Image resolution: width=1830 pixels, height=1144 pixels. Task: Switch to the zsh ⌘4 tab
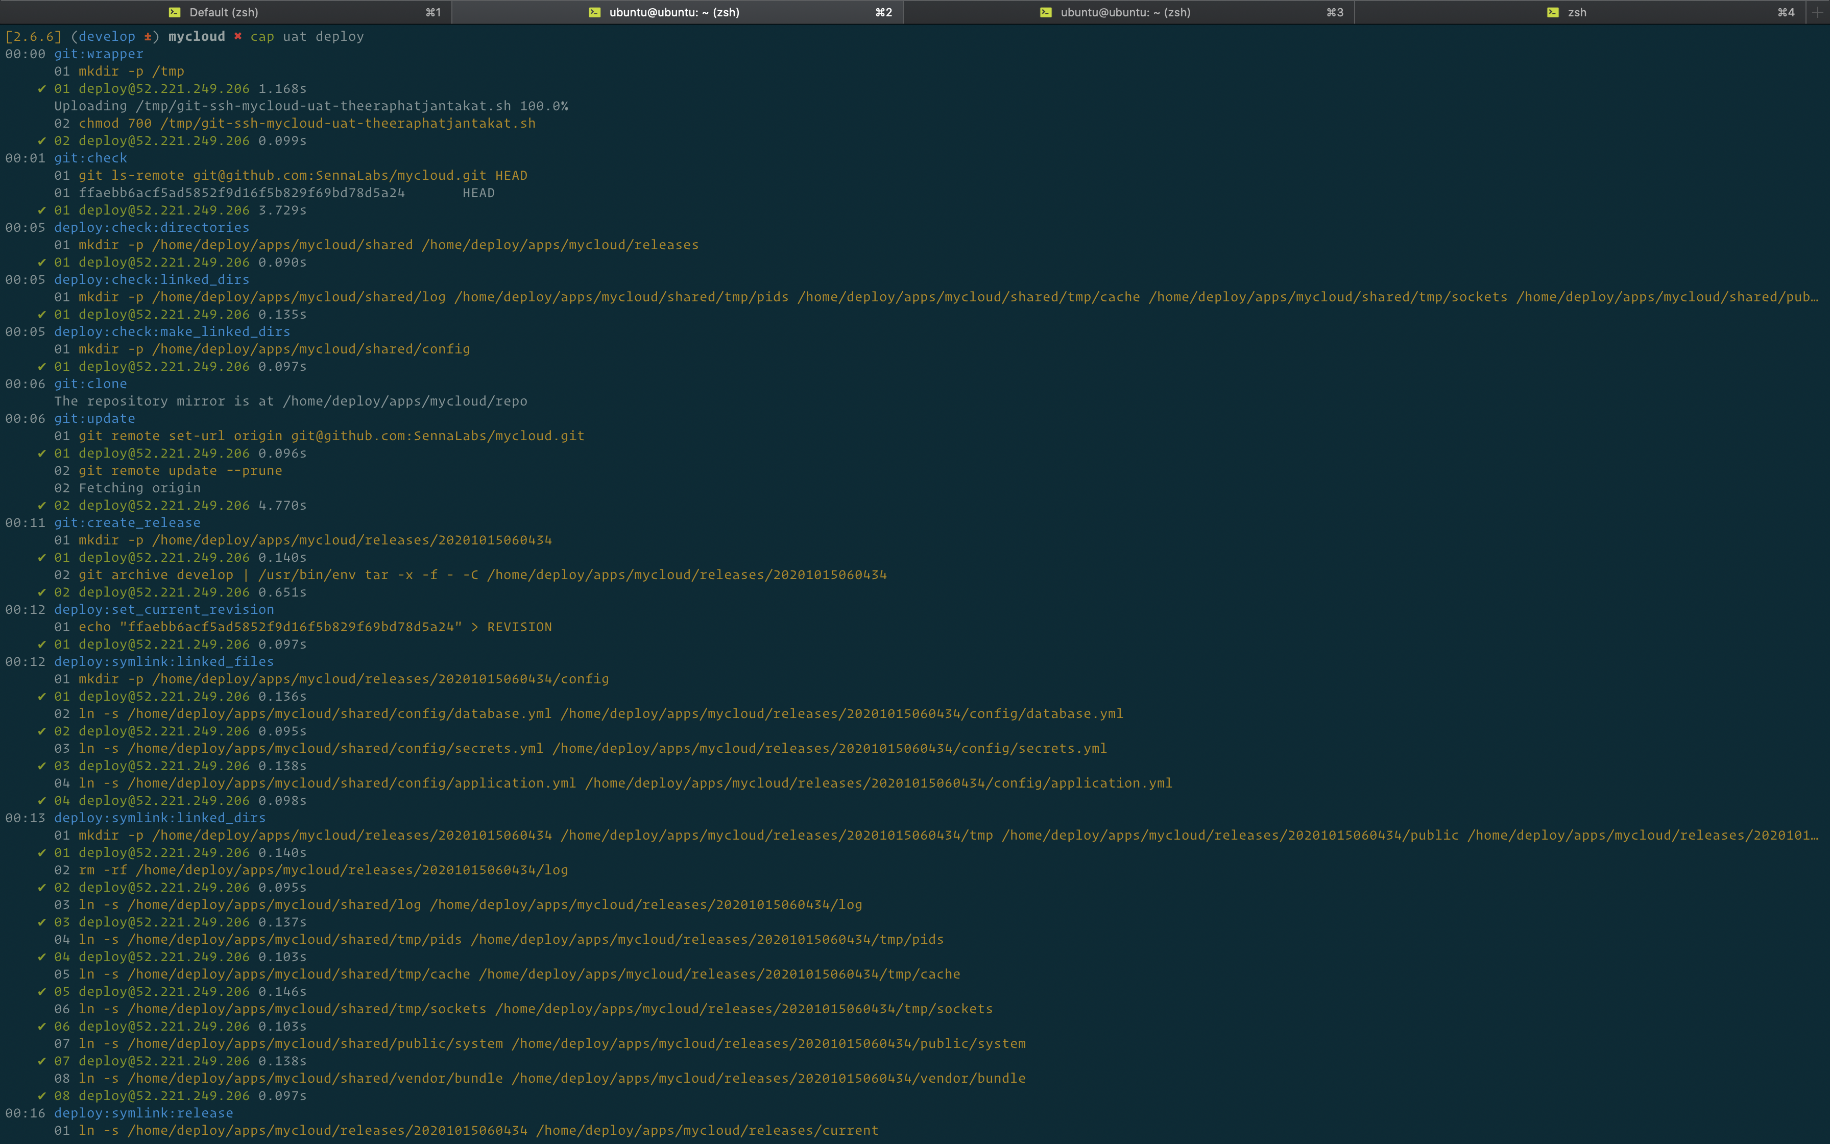tap(1580, 12)
